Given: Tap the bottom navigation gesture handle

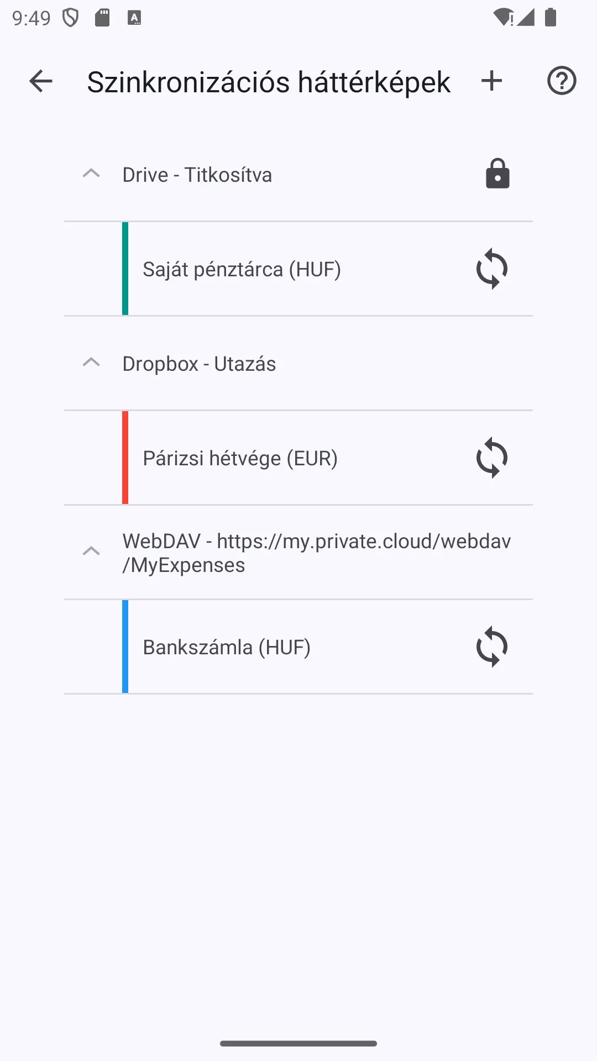Looking at the screenshot, I should [x=298, y=1043].
